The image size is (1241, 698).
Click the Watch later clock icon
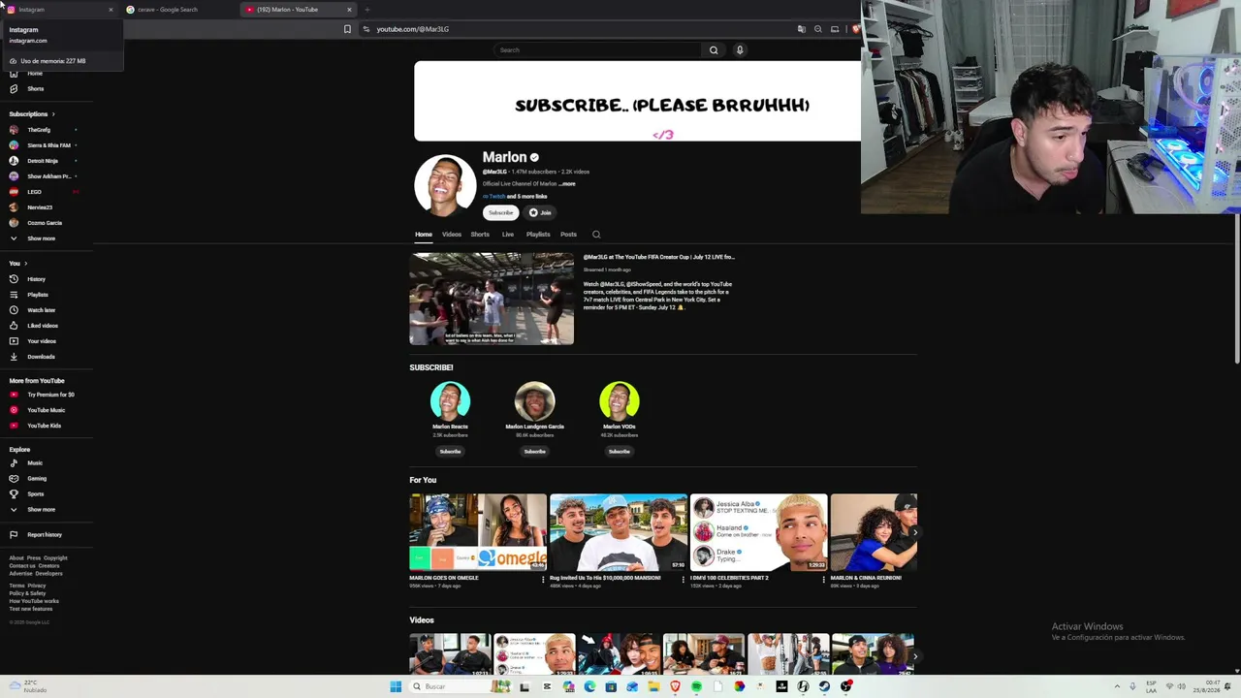14,310
